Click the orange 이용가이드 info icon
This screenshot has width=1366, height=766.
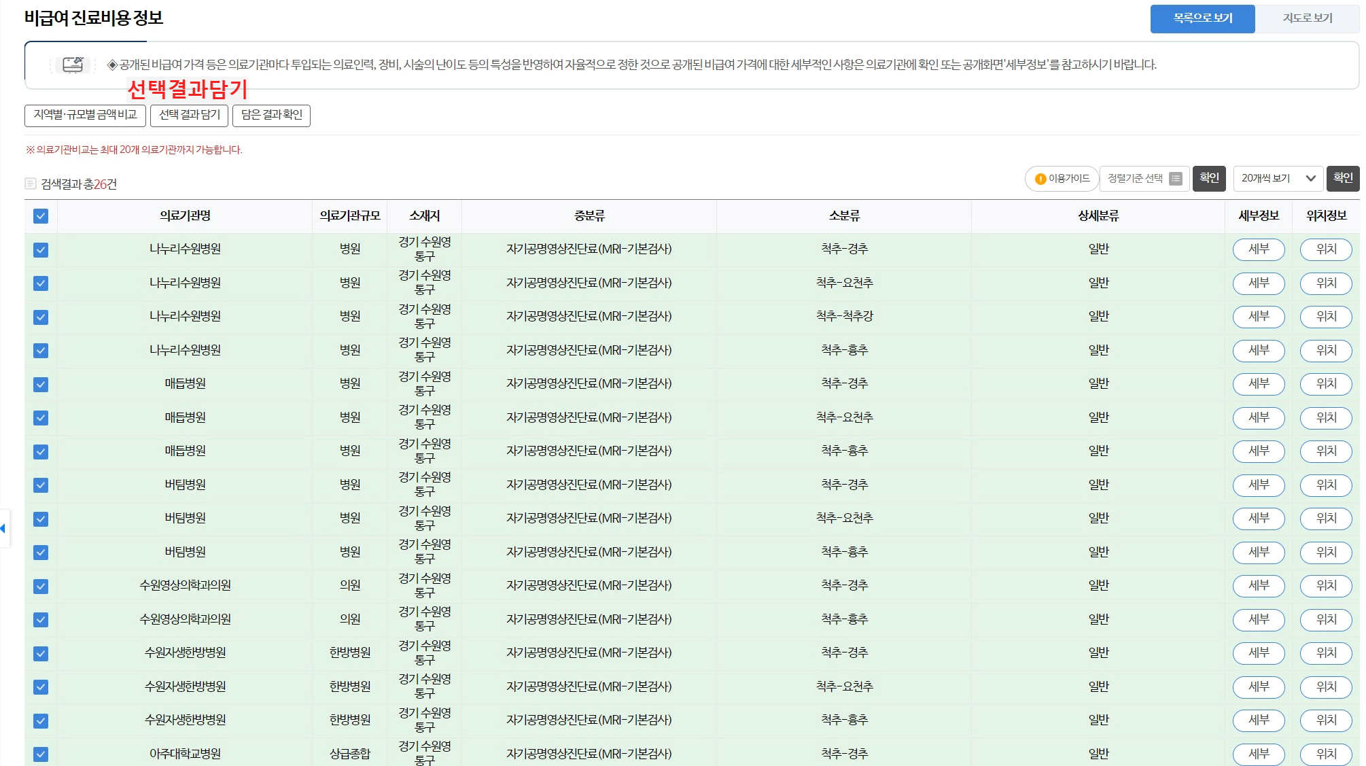click(x=1040, y=179)
